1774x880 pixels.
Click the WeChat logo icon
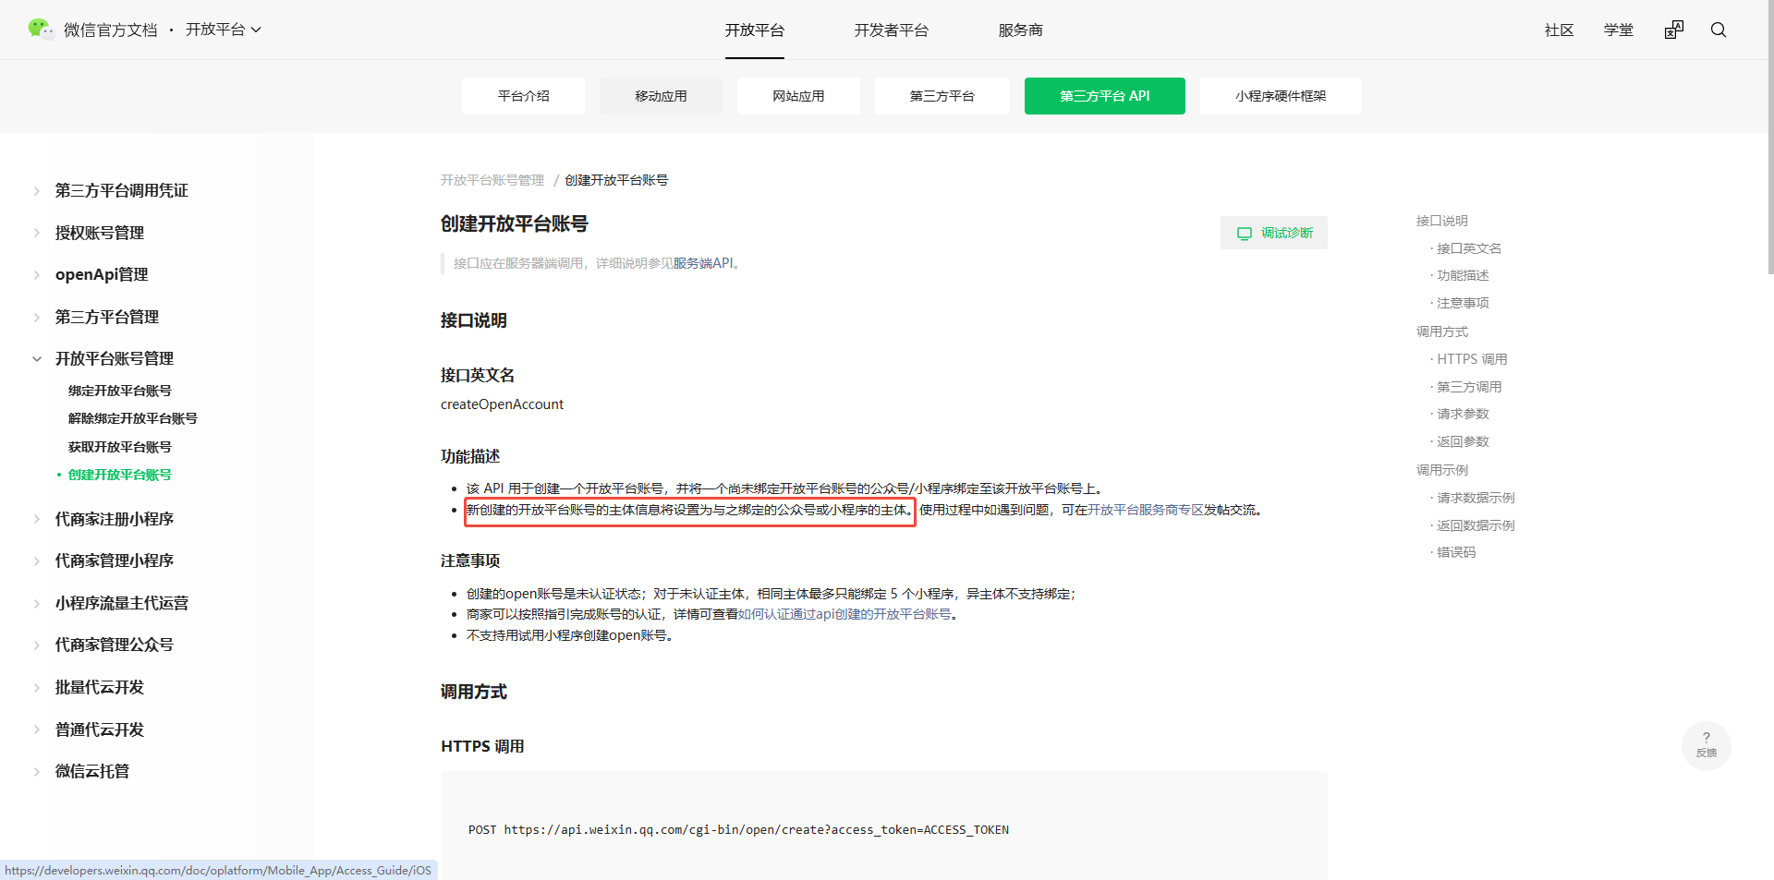[x=41, y=30]
